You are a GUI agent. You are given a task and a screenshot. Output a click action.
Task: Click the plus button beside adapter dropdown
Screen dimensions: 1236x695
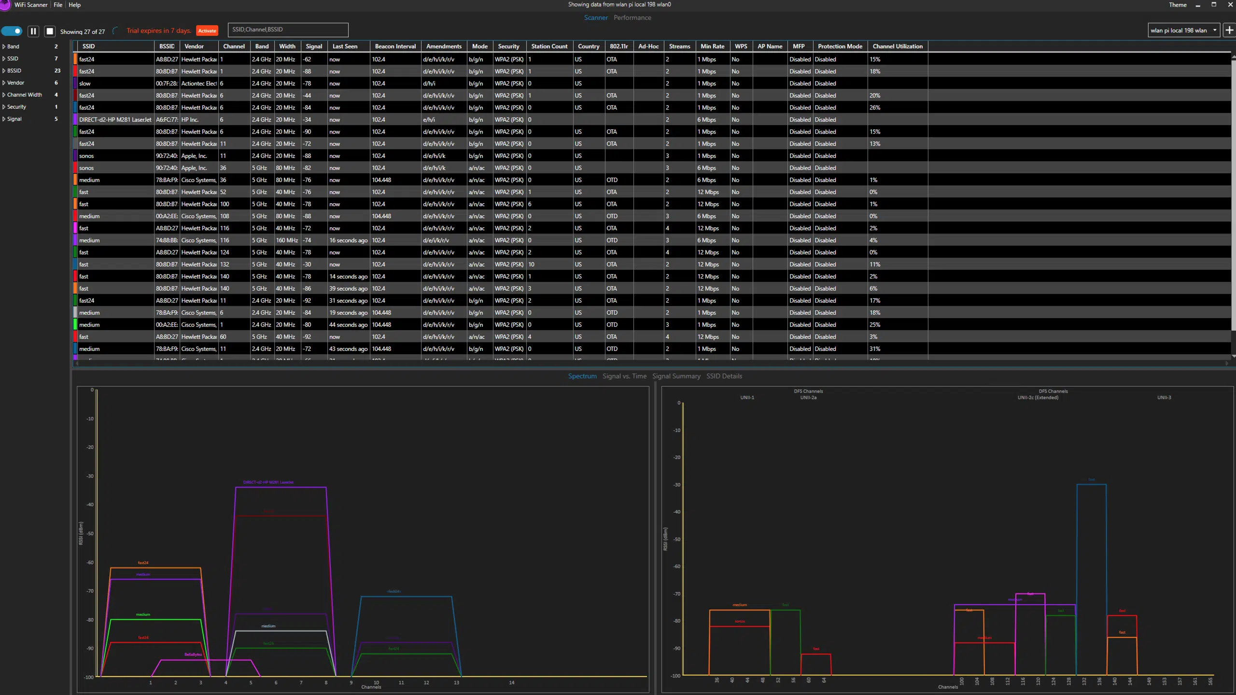point(1229,30)
